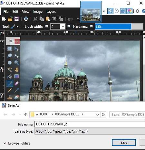The height and width of the screenshot is (150, 145).
Task: Click the New file icon
Action: click(x=4, y=19)
